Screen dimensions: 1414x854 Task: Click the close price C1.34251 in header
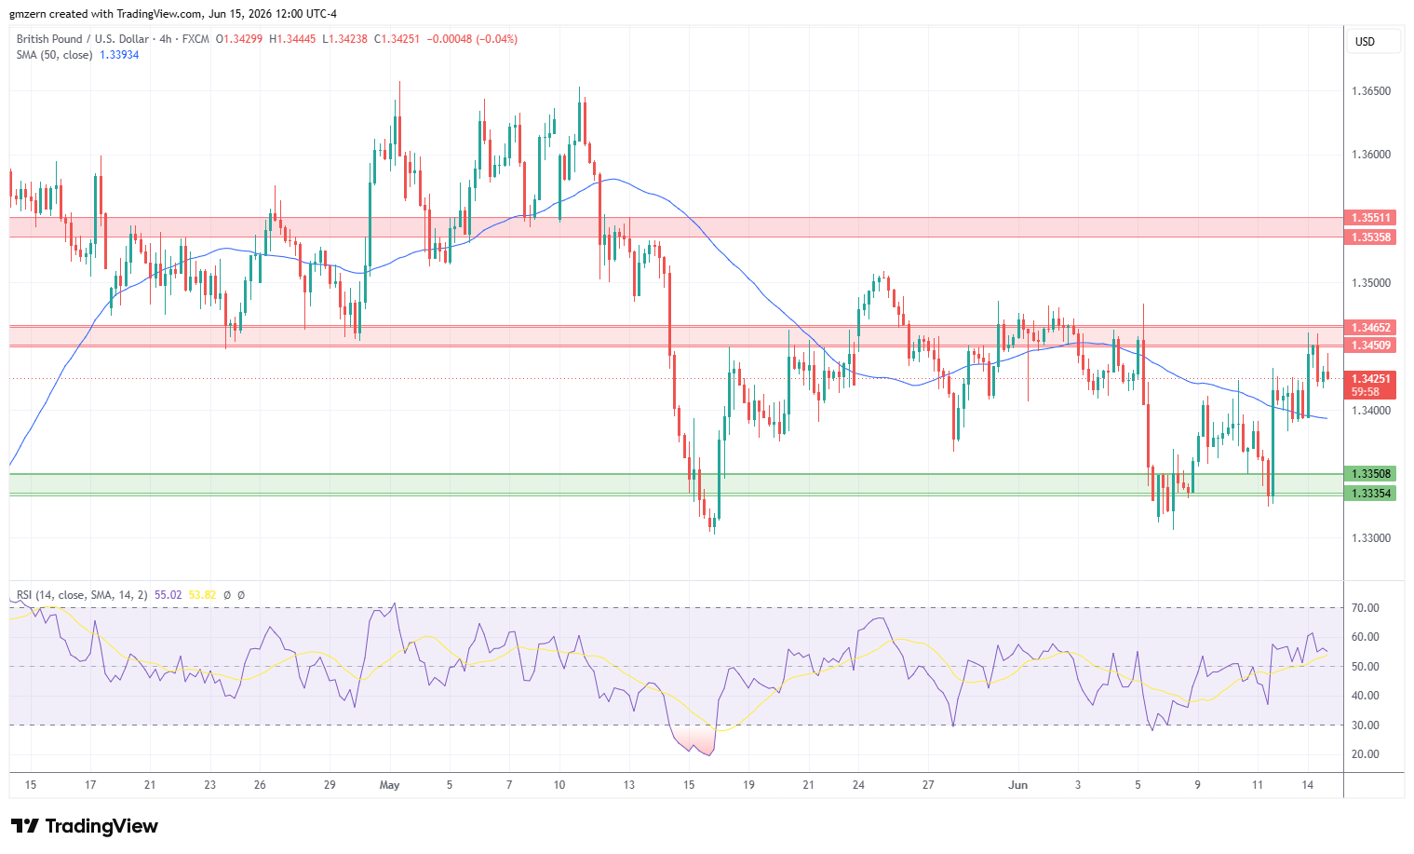[x=397, y=39]
